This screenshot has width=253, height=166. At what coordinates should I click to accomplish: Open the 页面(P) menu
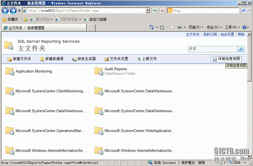pos(196,27)
